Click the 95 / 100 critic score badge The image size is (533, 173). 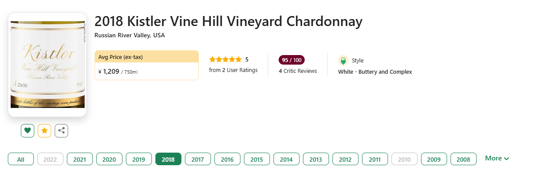292,60
